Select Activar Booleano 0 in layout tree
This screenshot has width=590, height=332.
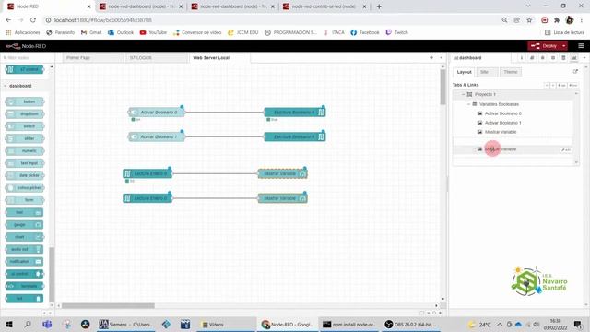(502, 113)
